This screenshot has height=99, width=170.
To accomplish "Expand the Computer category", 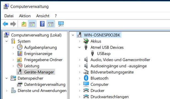I will pyautogui.click(x=79, y=84).
